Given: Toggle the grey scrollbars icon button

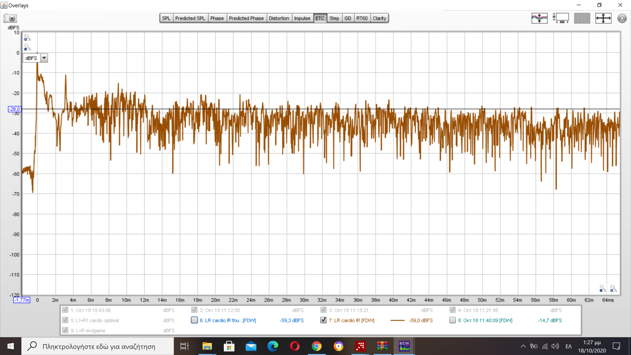Looking at the screenshot, I should tap(582, 18).
